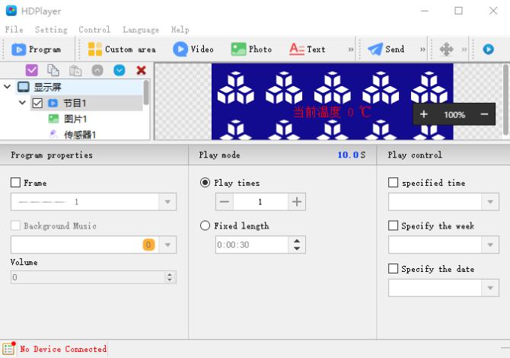Open the Frame style dropdown
This screenshot has height=358, width=510.
point(167,202)
